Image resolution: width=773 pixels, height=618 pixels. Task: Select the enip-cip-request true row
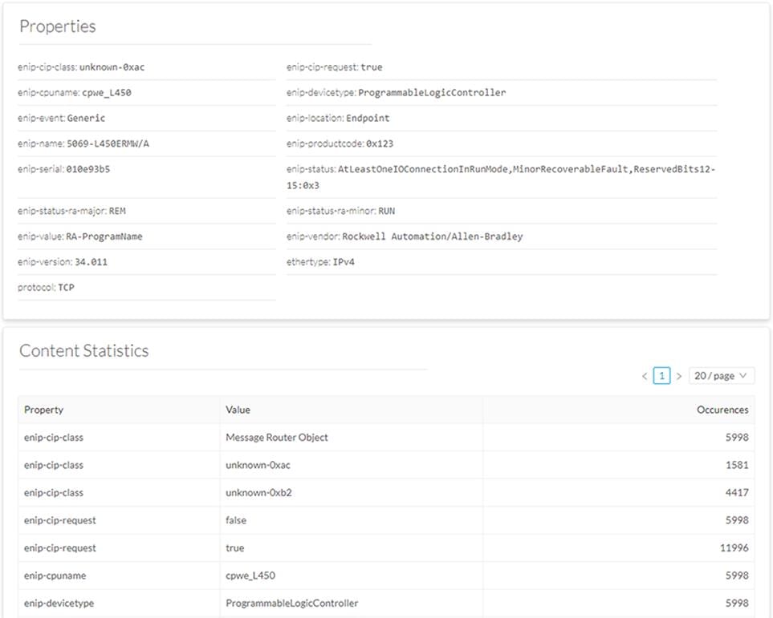pyautogui.click(x=235, y=547)
